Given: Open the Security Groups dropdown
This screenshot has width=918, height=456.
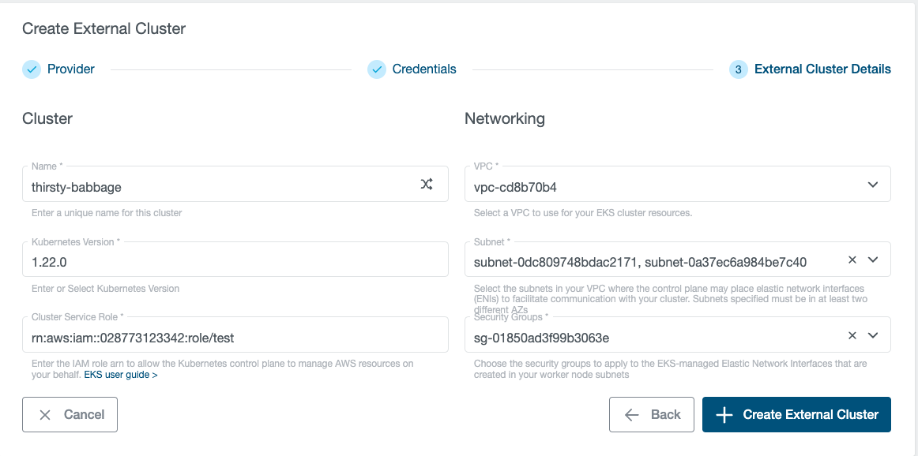Looking at the screenshot, I should [873, 335].
